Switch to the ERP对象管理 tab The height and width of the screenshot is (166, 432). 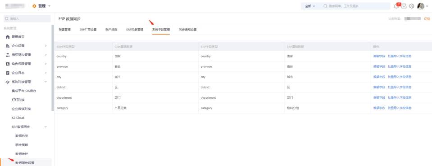click(x=135, y=30)
